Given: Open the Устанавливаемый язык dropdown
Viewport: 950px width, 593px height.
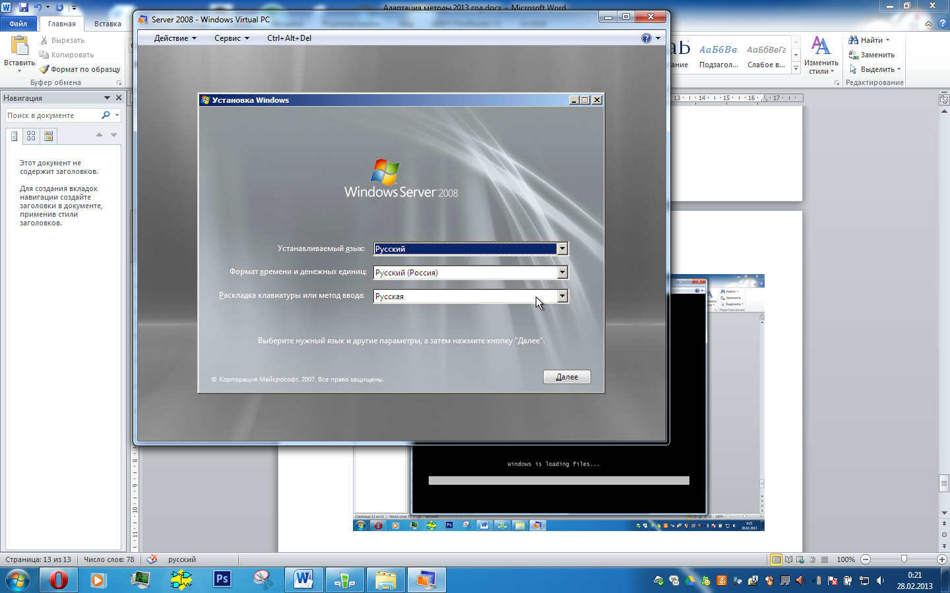Looking at the screenshot, I should [x=562, y=248].
